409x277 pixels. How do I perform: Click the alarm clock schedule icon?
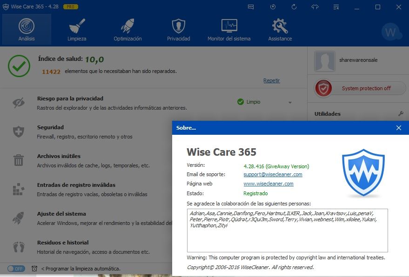pos(34,269)
